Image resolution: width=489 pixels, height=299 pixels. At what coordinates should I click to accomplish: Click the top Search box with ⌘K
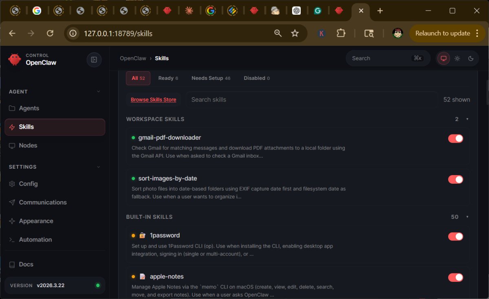388,58
